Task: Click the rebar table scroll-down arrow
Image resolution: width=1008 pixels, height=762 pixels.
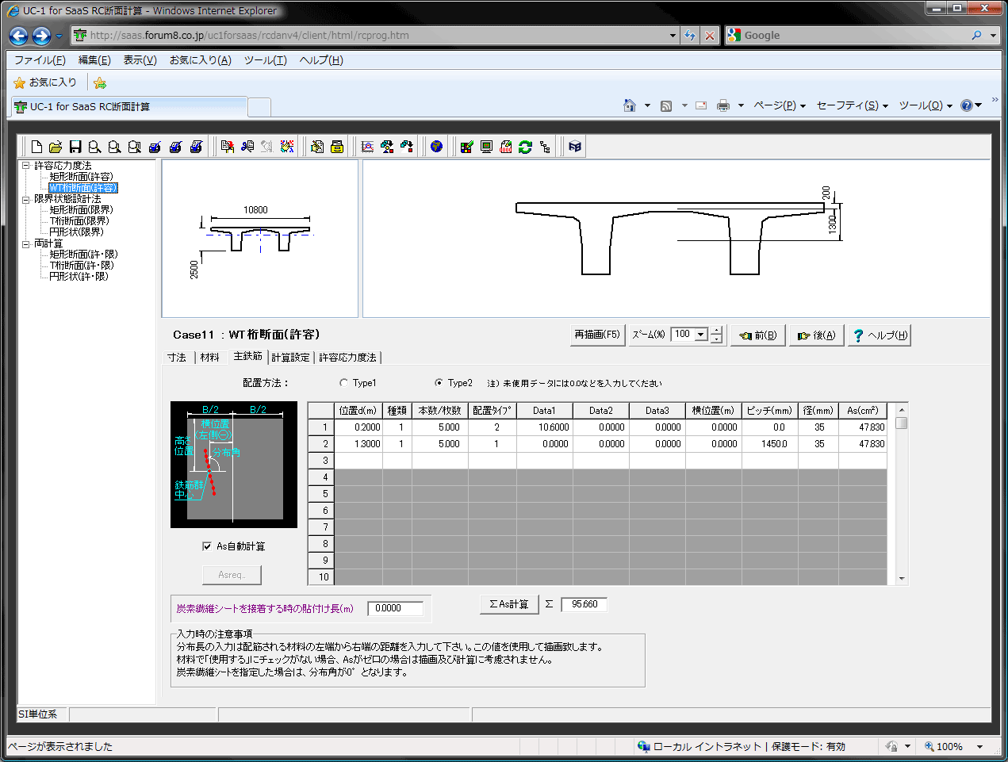Action: point(901,579)
